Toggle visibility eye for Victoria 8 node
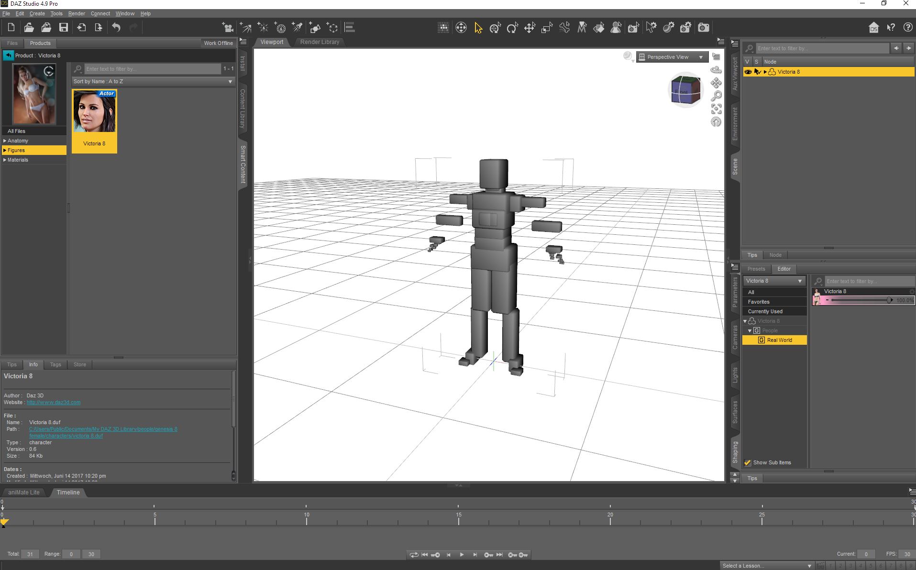This screenshot has width=916, height=570. 748,72
